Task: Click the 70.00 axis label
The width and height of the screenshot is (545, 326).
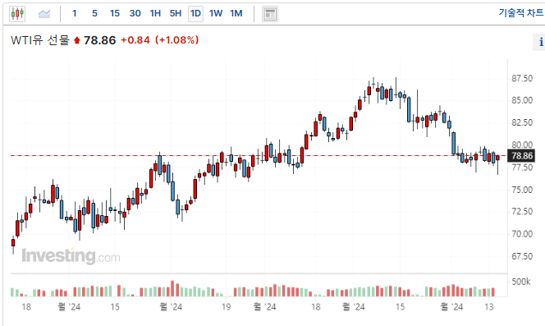Action: click(x=522, y=234)
